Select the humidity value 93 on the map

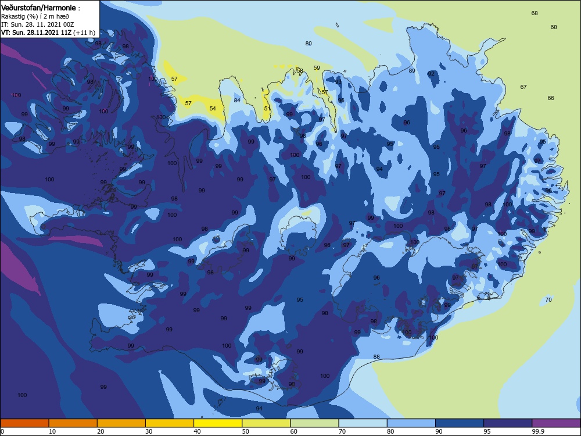coord(338,82)
